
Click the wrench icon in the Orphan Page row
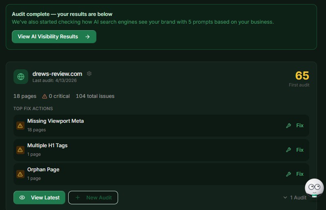(x=288, y=174)
